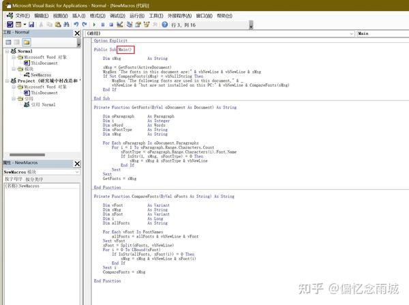Stop the macro with the Reset square icon

(111, 25)
